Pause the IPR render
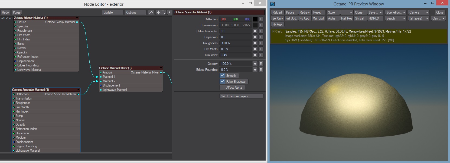This screenshot has height=163, width=450. [291, 12]
